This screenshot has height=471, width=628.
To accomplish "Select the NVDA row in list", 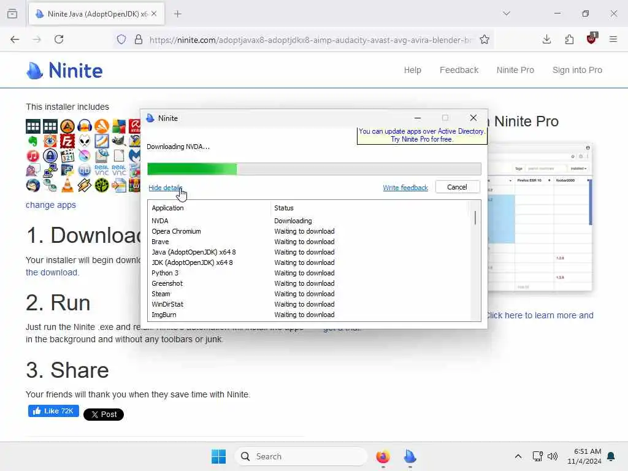I will 309,221.
